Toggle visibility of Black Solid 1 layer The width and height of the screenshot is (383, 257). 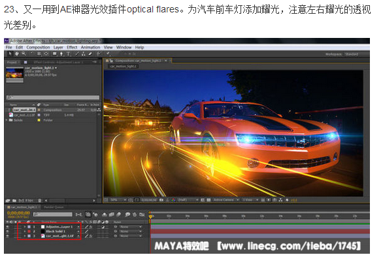tap(7, 231)
